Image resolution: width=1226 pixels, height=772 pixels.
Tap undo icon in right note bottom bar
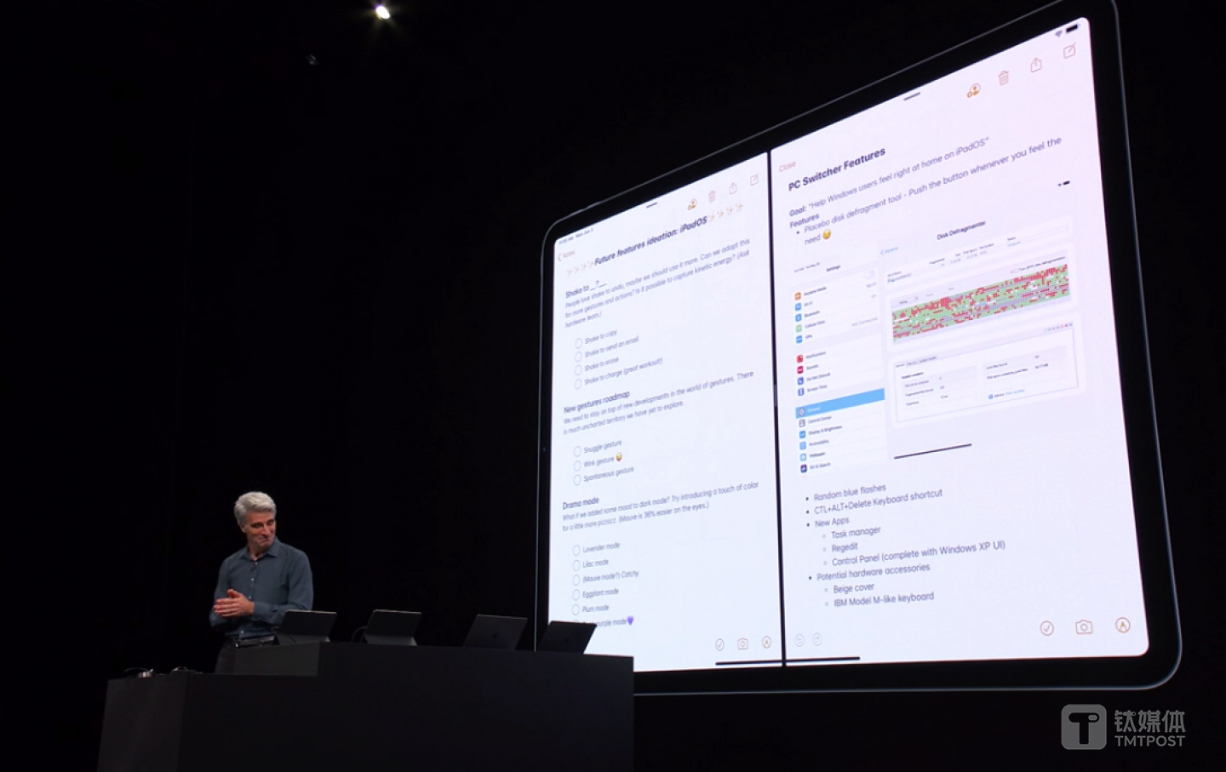coord(799,639)
